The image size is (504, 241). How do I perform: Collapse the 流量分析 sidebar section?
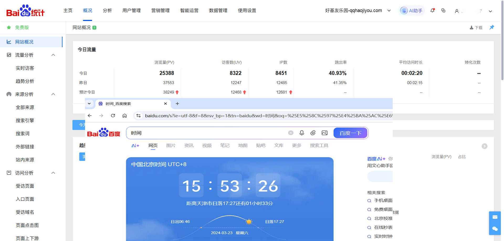pos(53,55)
